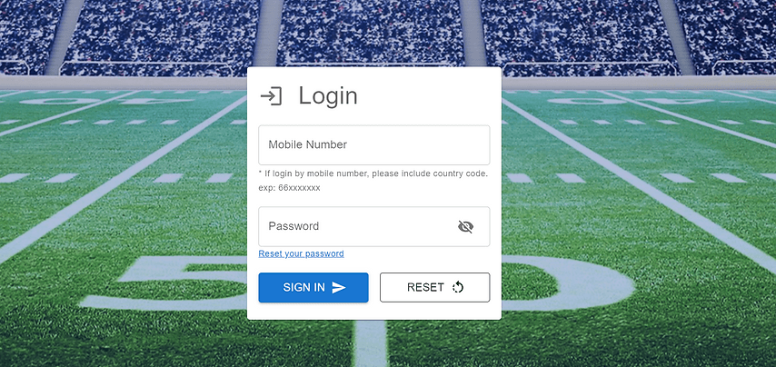Click the 40 yard marker at upper left
Viewport: 776px width, 367px height.
click(x=106, y=102)
